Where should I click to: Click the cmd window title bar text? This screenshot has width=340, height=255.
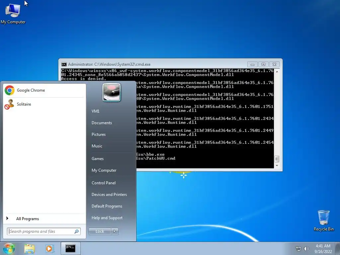pyautogui.click(x=109, y=64)
